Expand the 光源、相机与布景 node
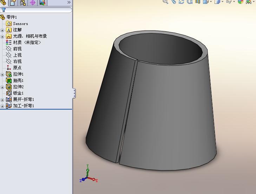Viewport: 256px width, 194px height. [2, 37]
